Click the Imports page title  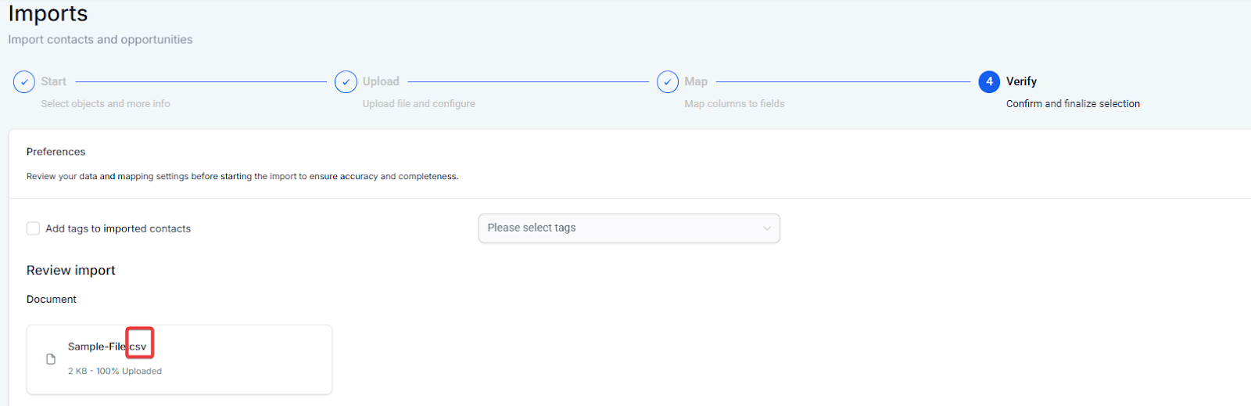(48, 14)
